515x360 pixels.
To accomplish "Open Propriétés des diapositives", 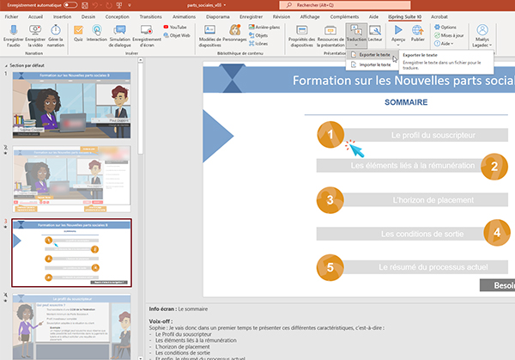I will pos(301,34).
